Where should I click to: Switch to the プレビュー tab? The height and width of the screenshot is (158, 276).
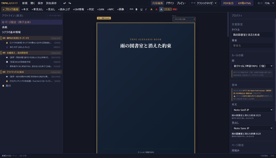click(x=181, y=3)
